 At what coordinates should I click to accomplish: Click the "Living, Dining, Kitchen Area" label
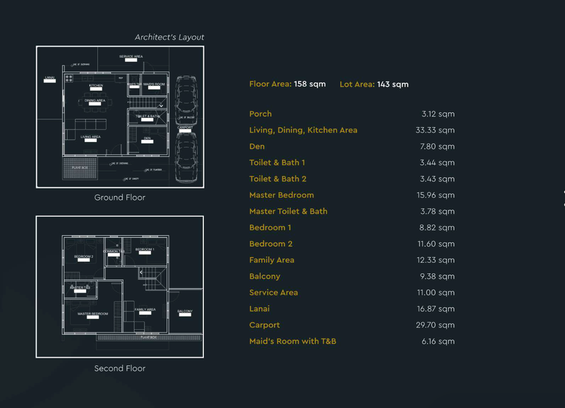point(303,130)
